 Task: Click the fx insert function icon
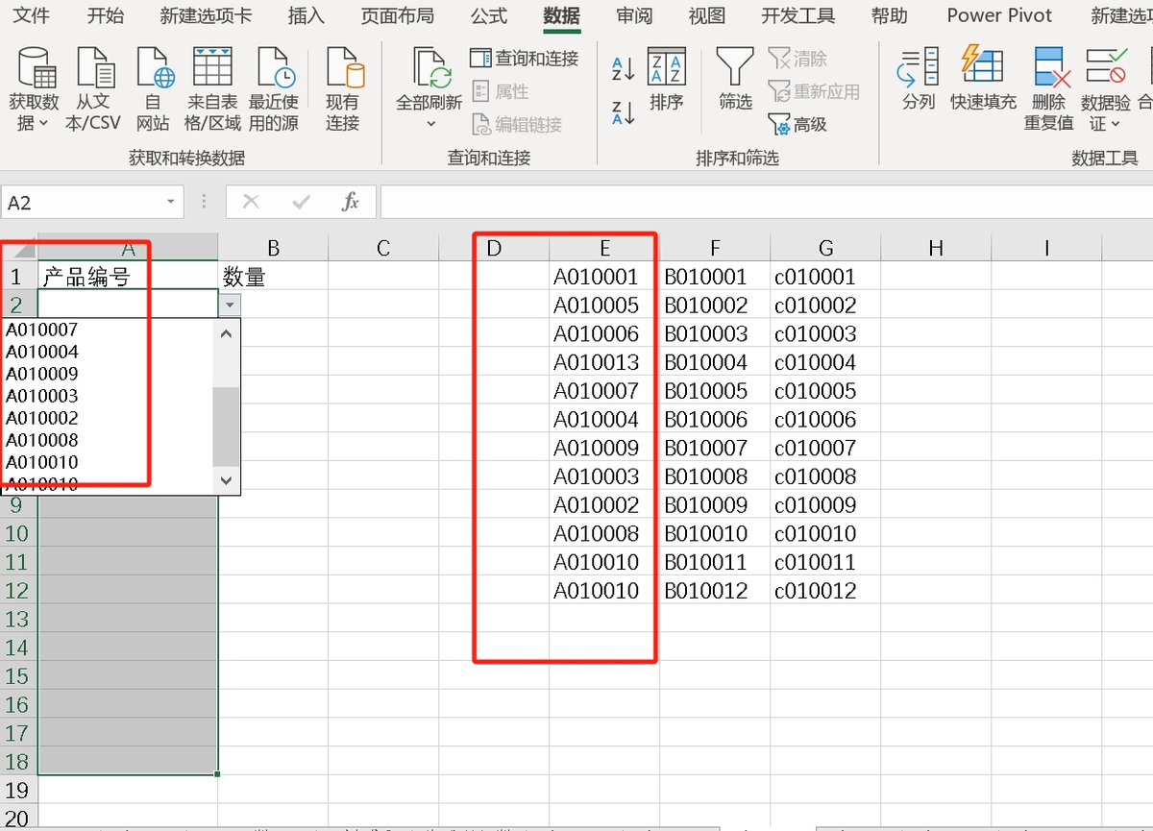click(x=351, y=202)
